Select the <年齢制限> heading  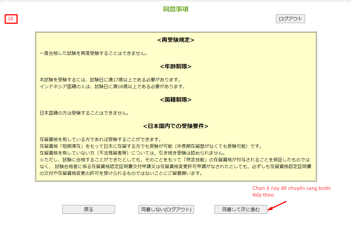coord(176,66)
